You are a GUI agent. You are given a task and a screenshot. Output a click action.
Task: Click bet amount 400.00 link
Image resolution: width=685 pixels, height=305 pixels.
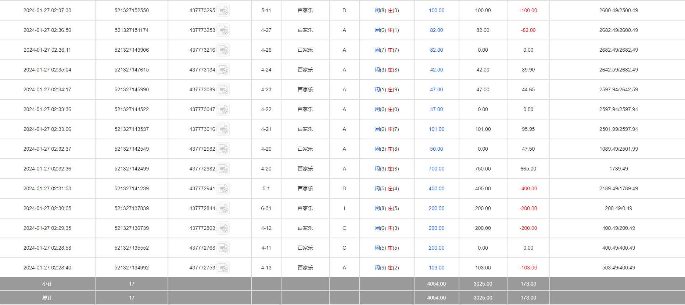click(x=437, y=188)
